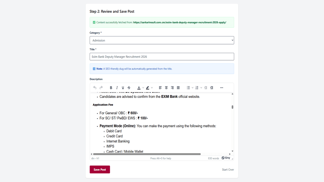The image size is (324, 182).
Task: Click the Title input field
Action: (x=162, y=57)
